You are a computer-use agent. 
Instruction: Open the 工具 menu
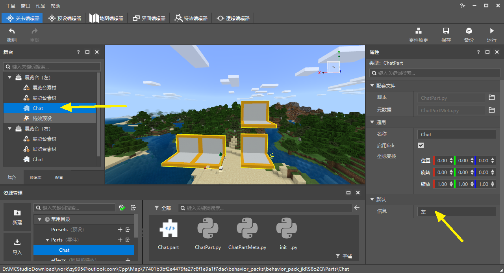[x=11, y=6]
